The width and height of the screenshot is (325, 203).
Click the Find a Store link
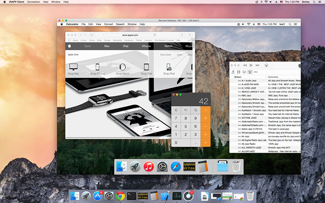click(x=165, y=55)
